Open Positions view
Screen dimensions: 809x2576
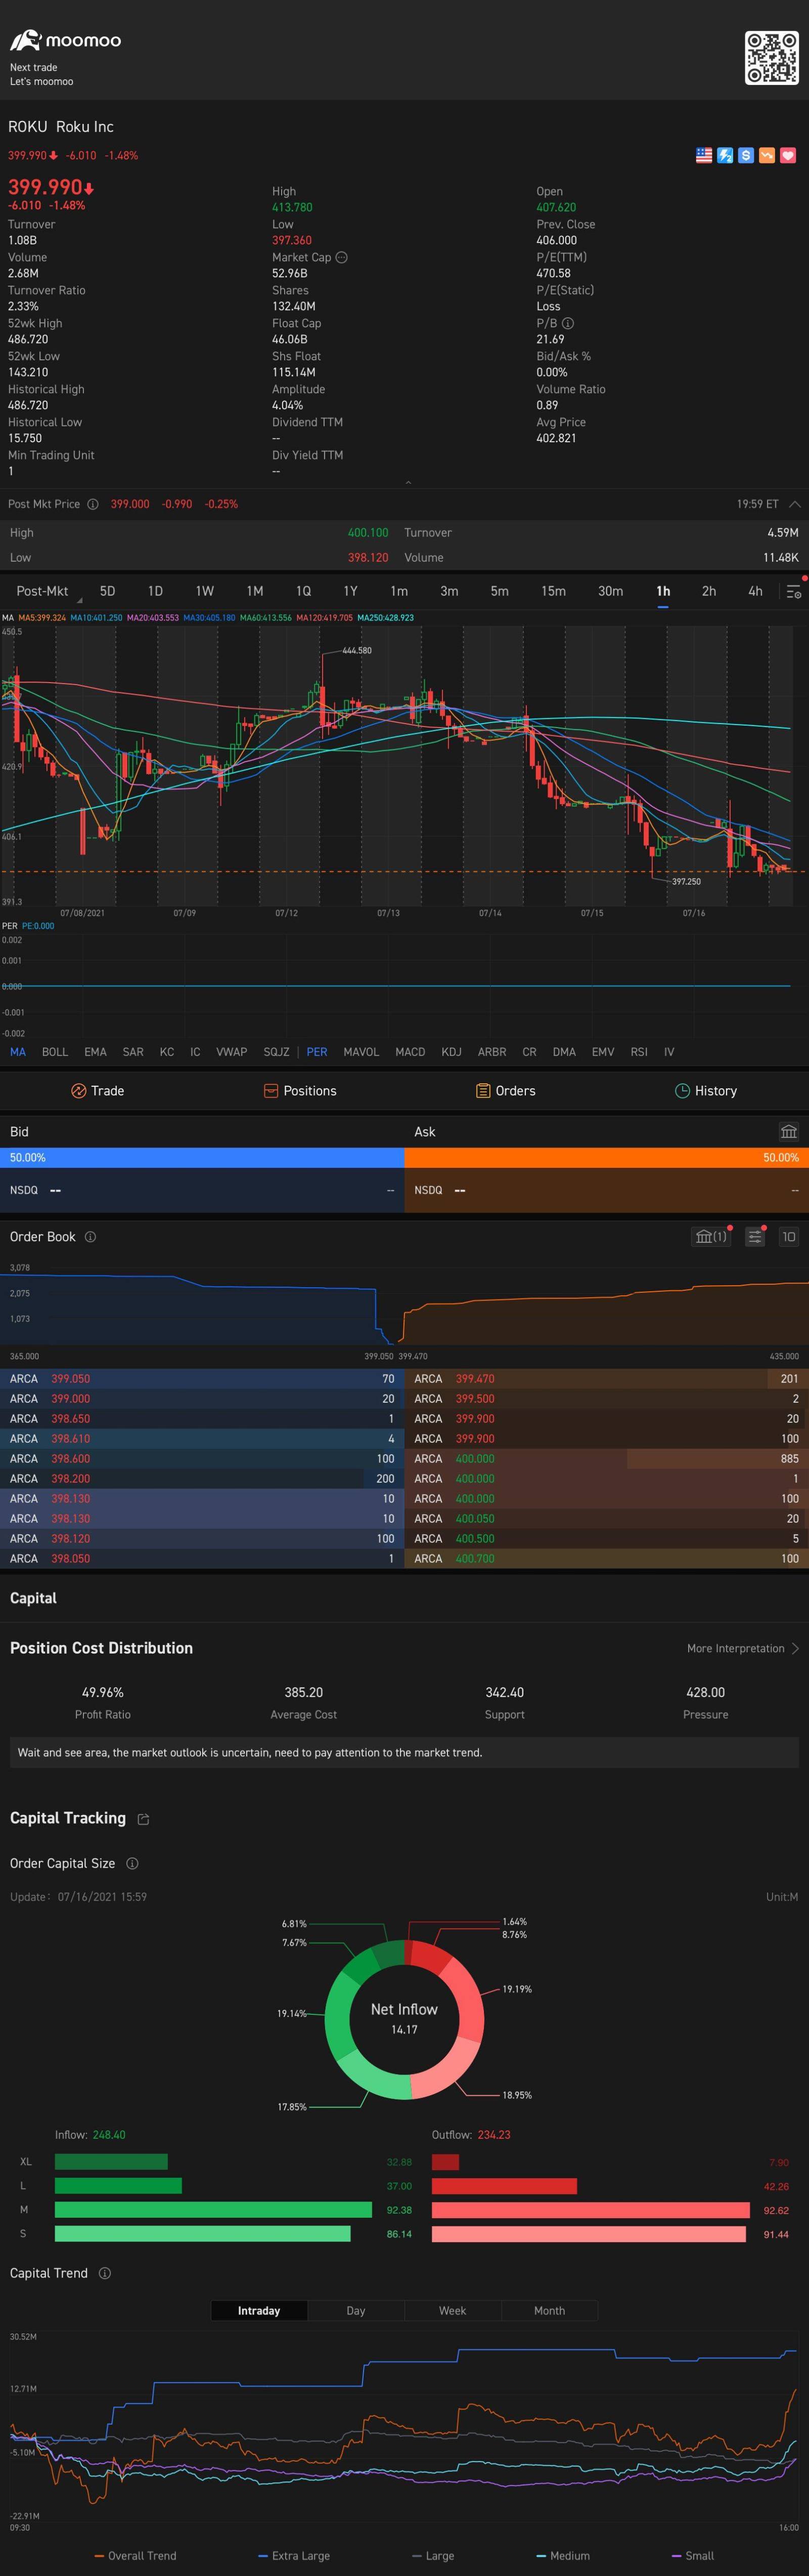click(300, 1091)
